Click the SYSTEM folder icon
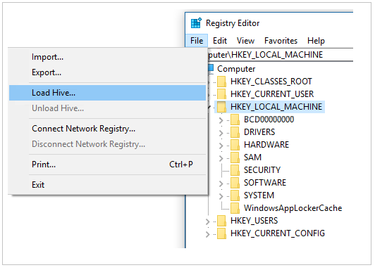This screenshot has height=270, width=375. [235, 195]
